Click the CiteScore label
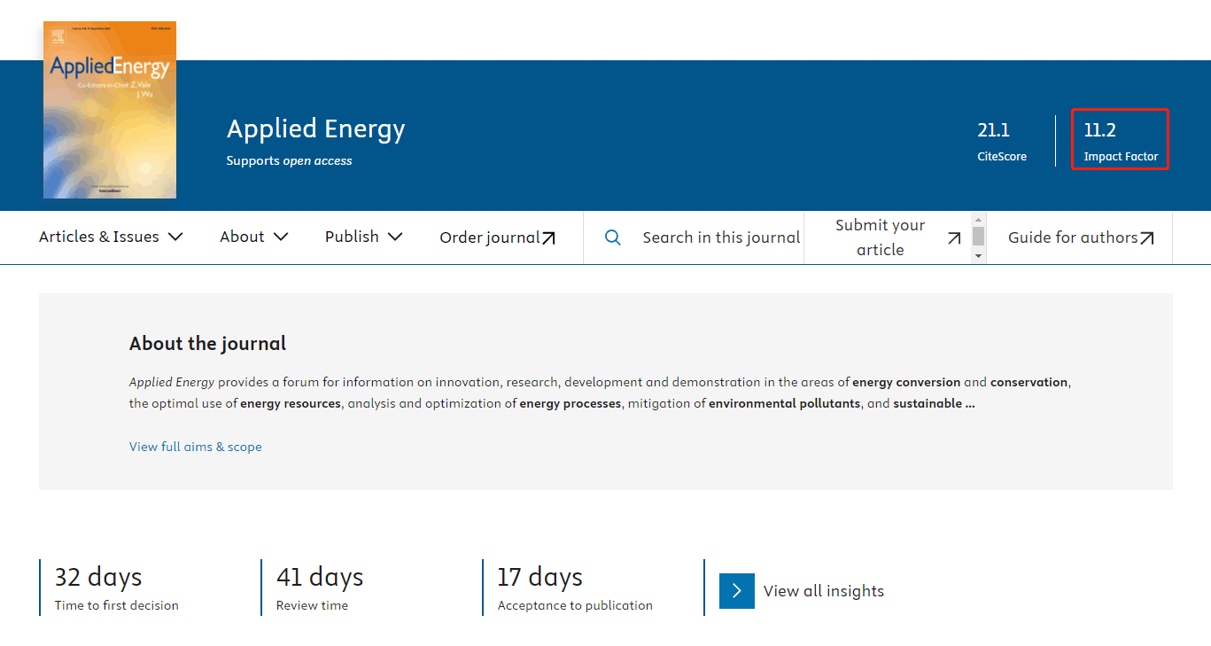Viewport: 1211px width, 646px height. (x=1002, y=157)
